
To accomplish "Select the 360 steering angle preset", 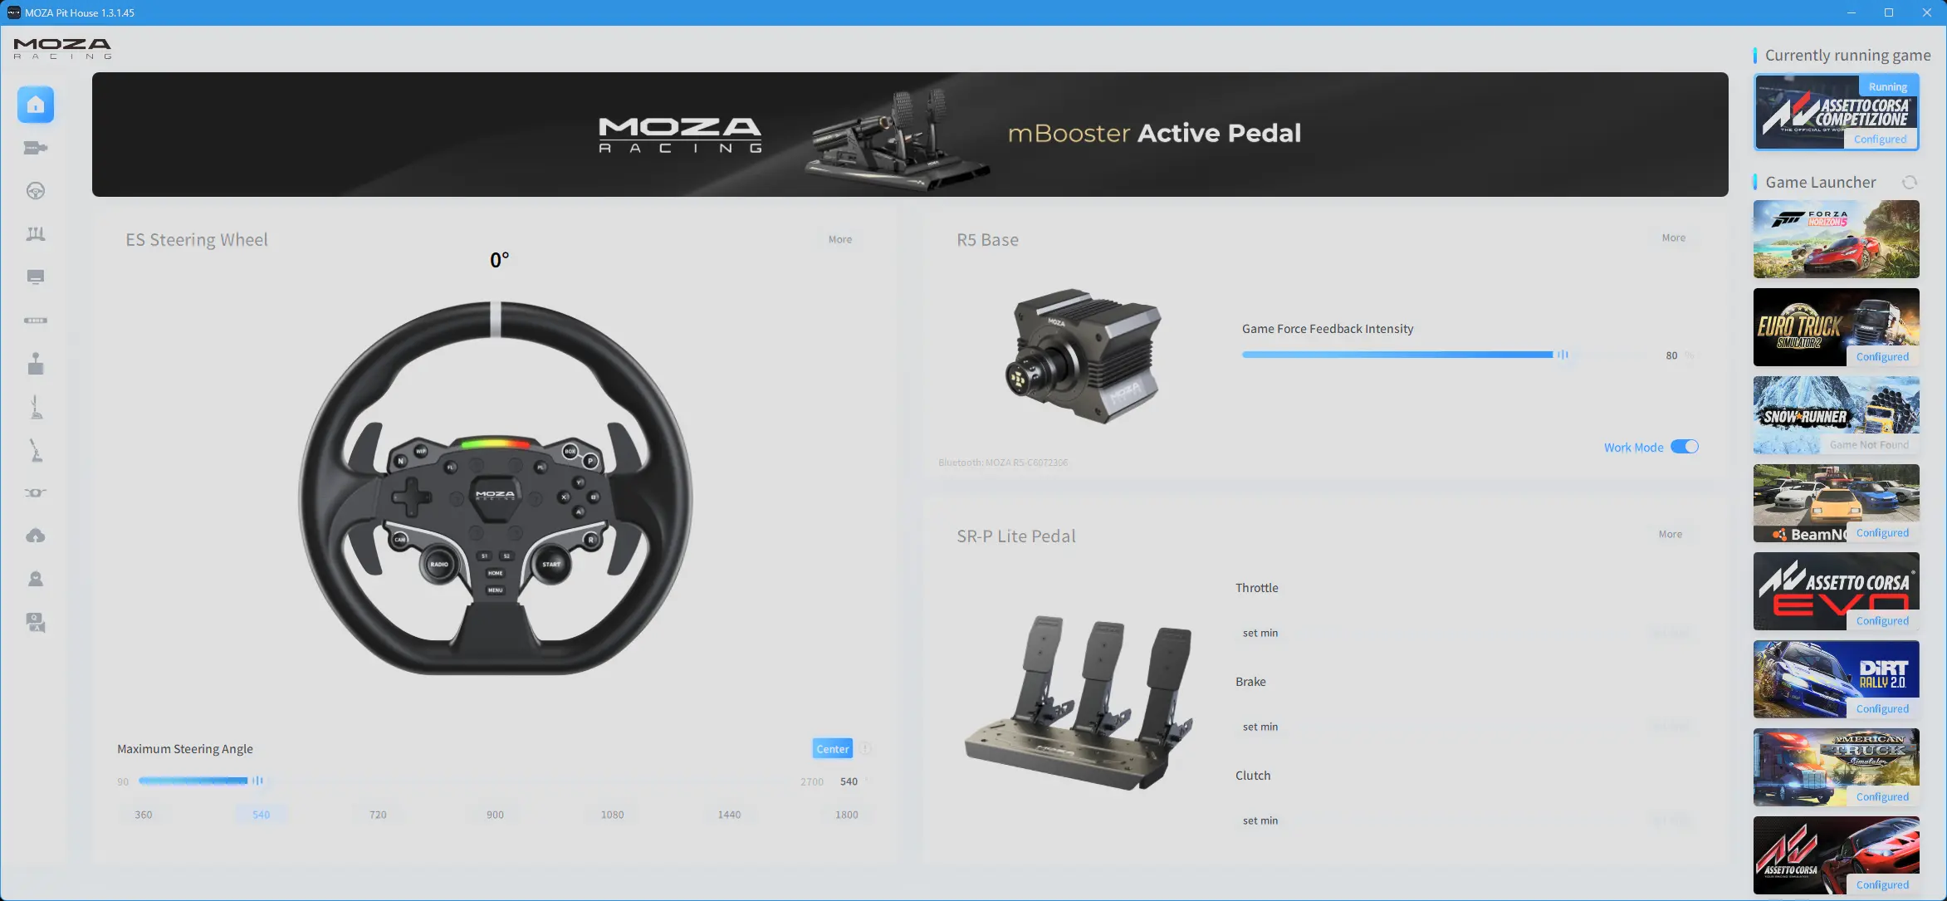I will click(144, 815).
